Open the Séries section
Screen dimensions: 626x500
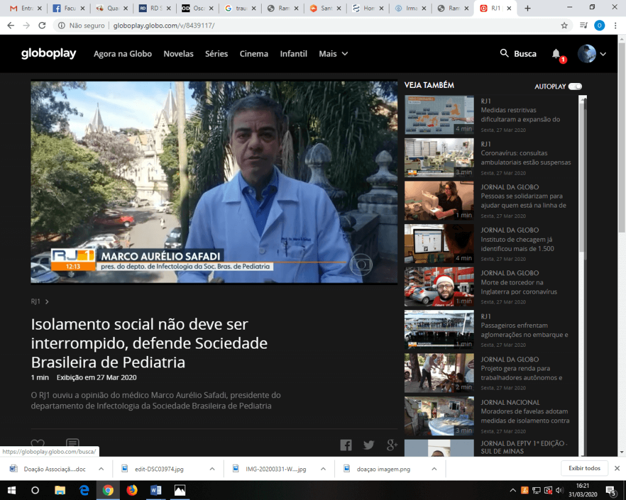tap(216, 54)
